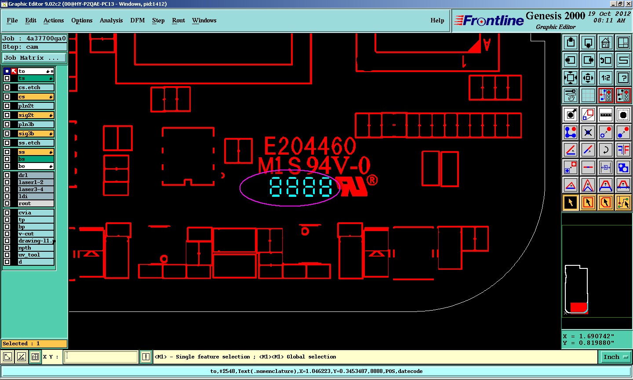Click the third bottom-left snap grid icon

(x=35, y=357)
